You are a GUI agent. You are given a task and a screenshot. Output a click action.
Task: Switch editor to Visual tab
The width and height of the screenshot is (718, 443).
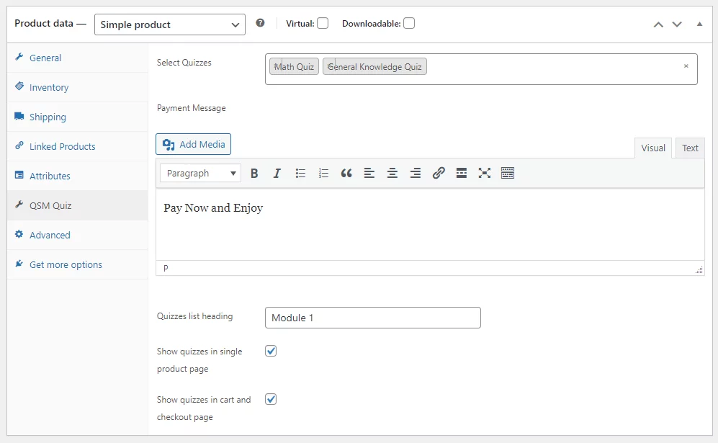653,148
